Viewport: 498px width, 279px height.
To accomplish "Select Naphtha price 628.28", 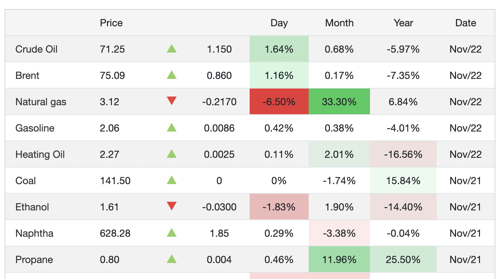I will tap(115, 233).
